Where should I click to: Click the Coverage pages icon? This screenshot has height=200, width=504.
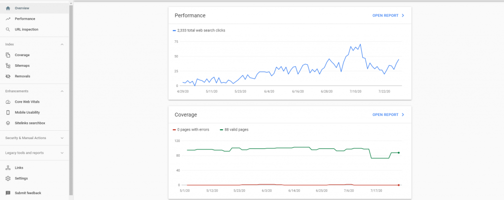[x=8, y=55]
